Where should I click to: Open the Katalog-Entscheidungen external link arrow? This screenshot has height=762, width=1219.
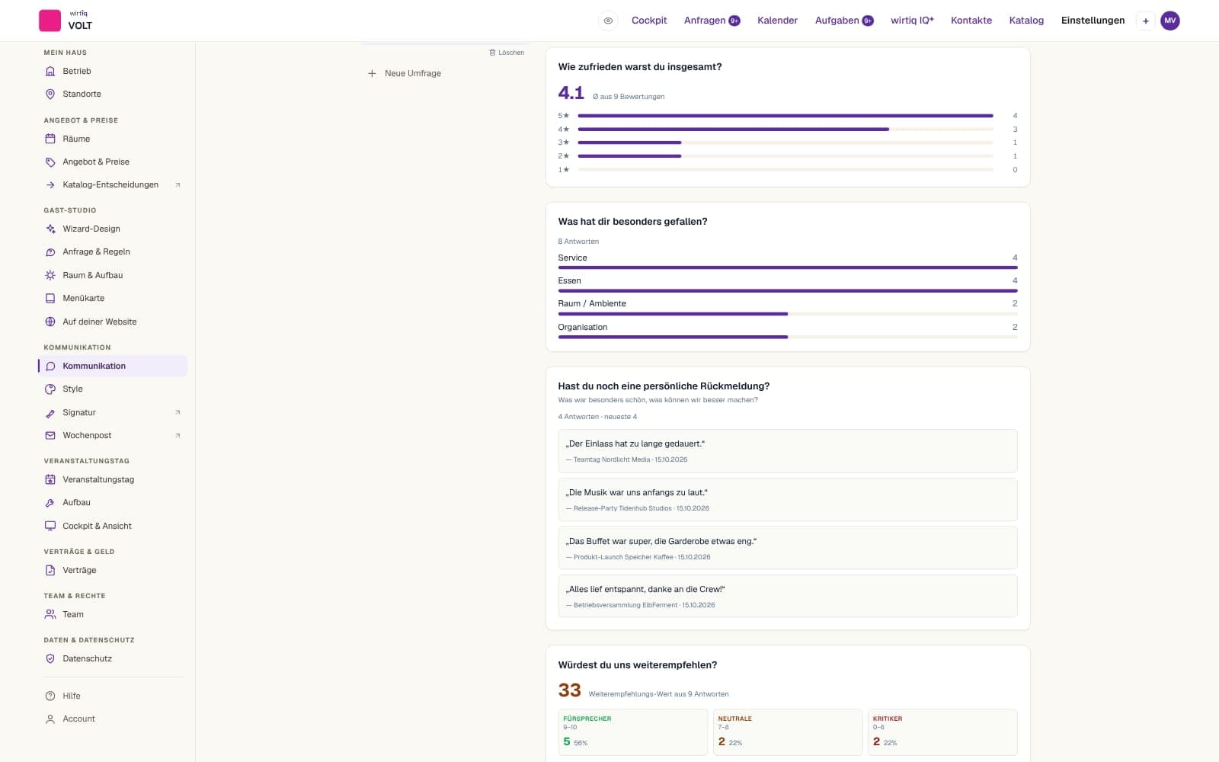coord(178,184)
